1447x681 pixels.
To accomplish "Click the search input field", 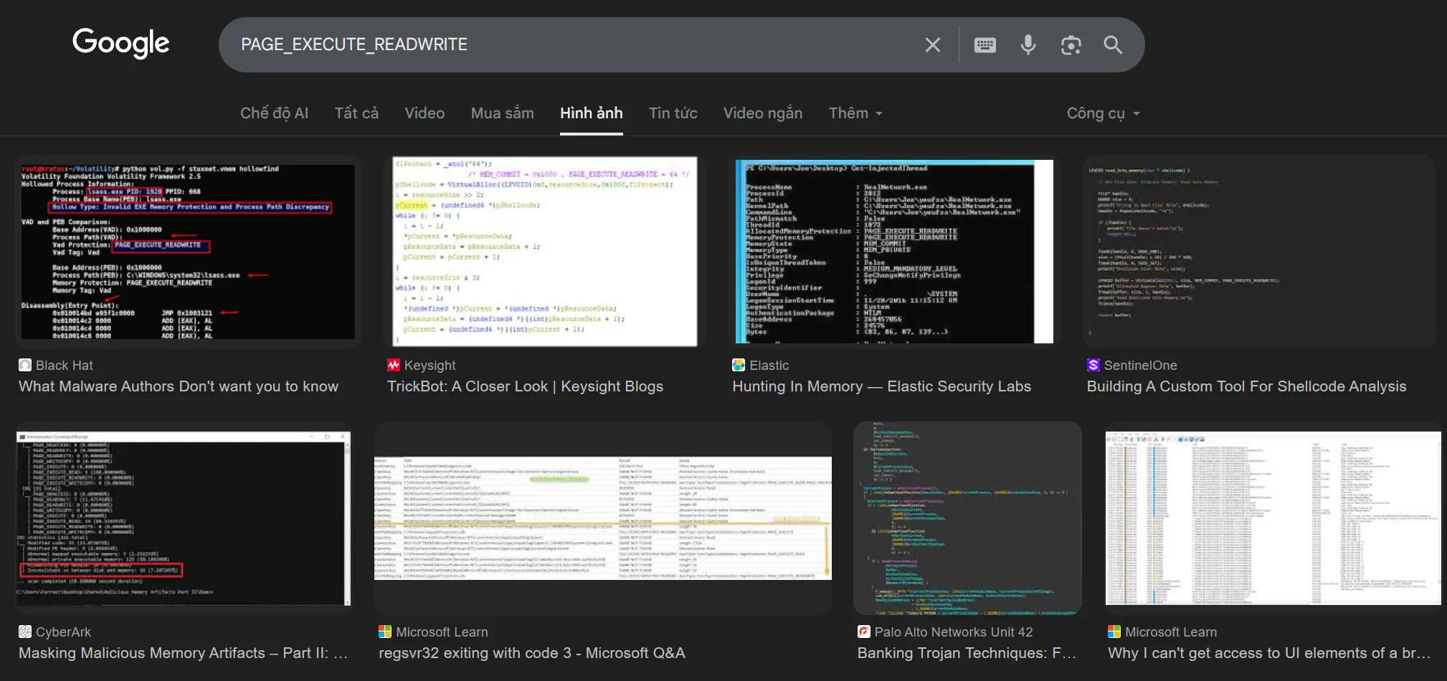I will (574, 44).
